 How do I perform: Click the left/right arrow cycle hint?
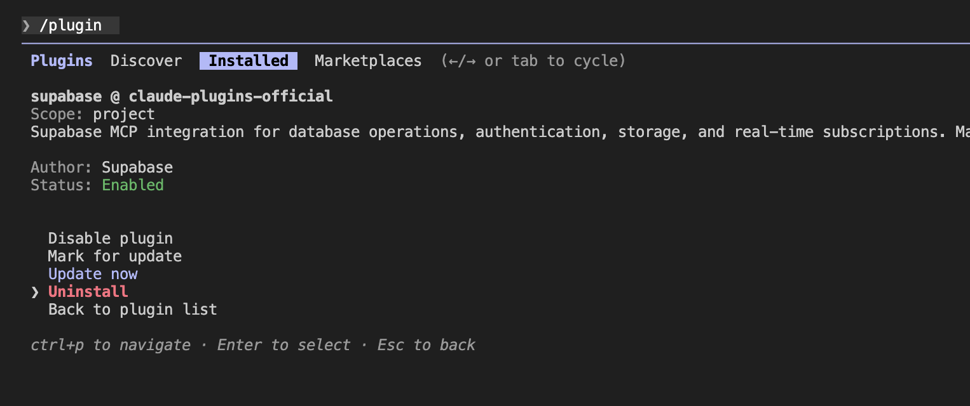[533, 61]
